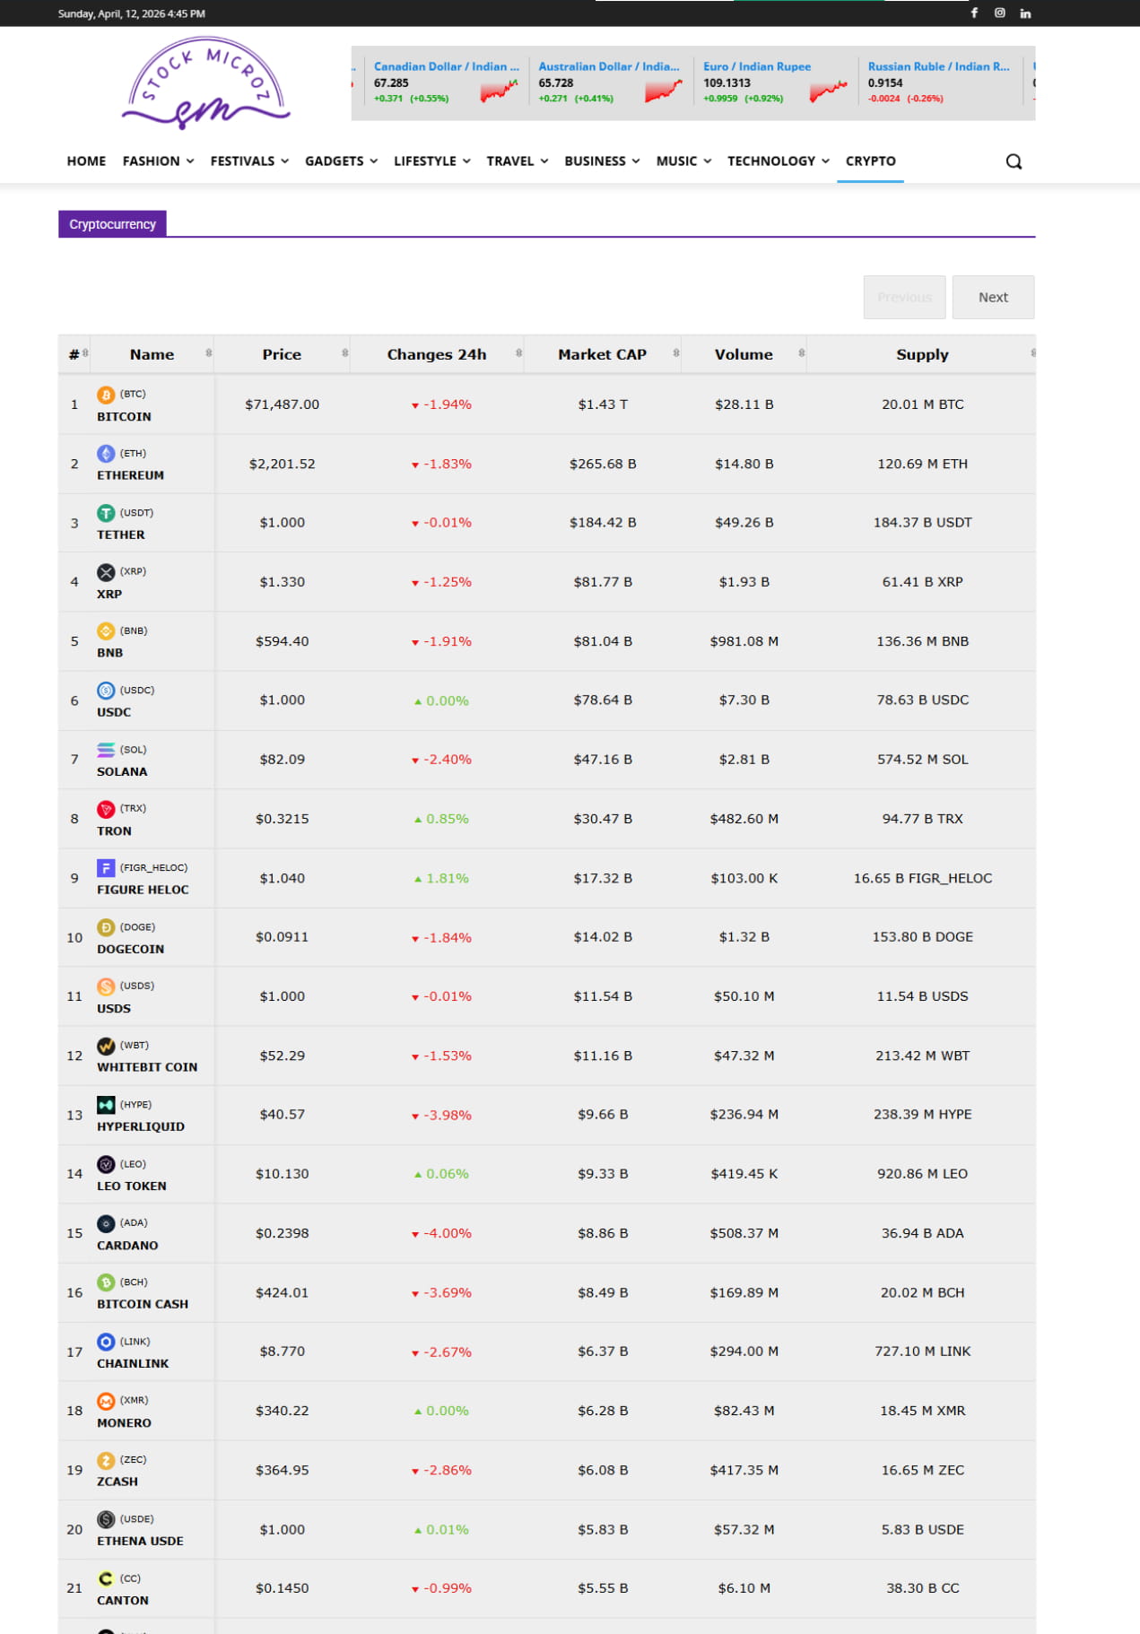Click Dogecoin supply 153.80 B DOGE
This screenshot has width=1140, height=1634.
tap(922, 937)
